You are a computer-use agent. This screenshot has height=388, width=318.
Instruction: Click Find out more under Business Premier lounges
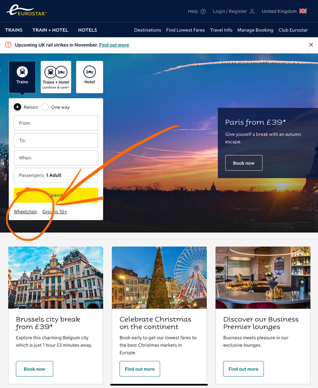[x=244, y=369]
